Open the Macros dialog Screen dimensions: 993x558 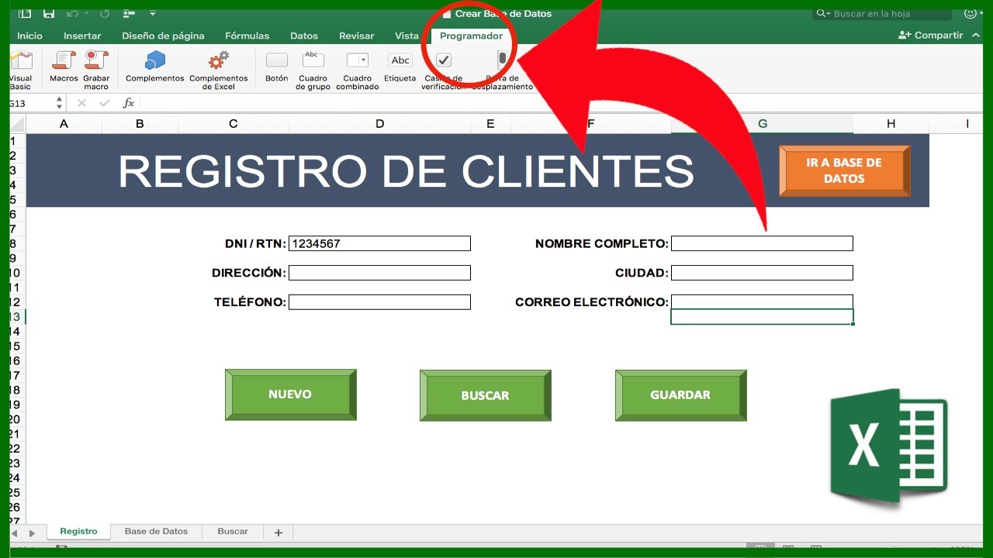64,67
